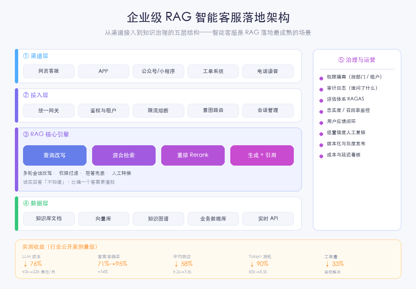Click the 答案准确率 label

pyautogui.click(x=109, y=257)
